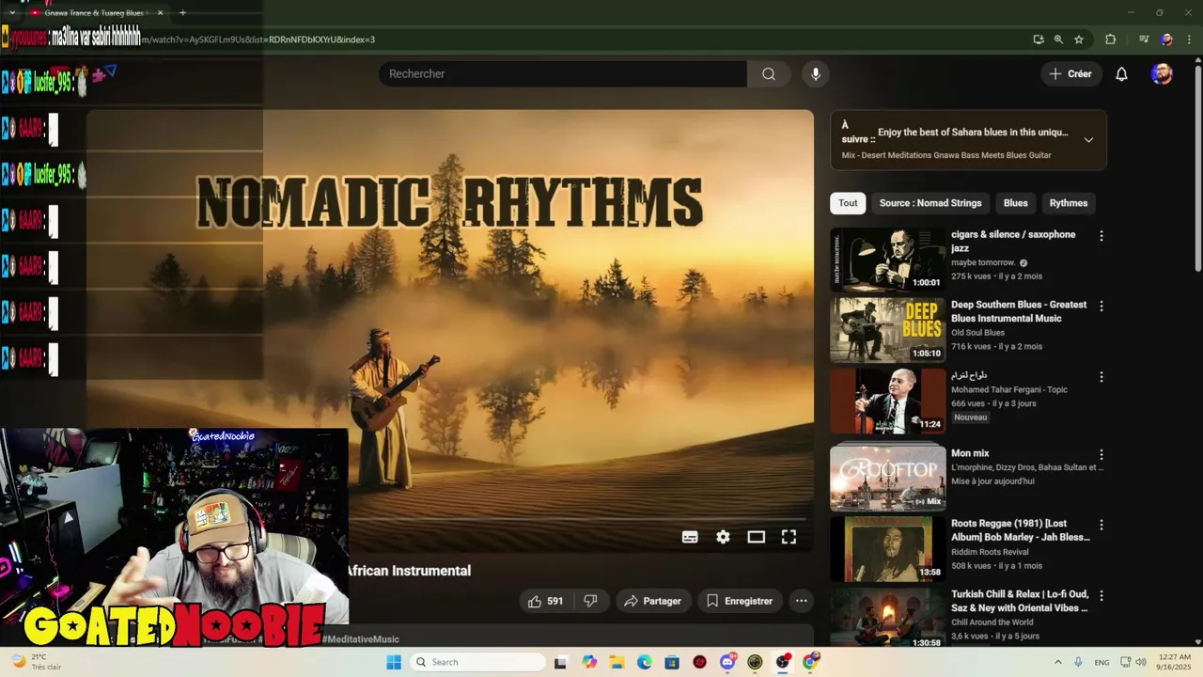The image size is (1203, 677).
Task: Select the Tout filter chip
Action: coord(848,203)
